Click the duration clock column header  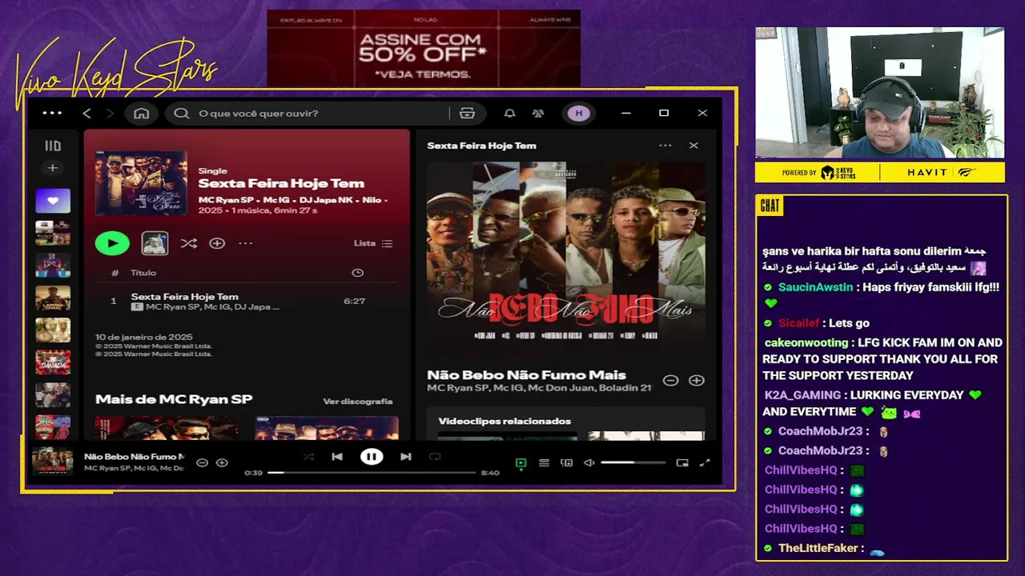click(x=358, y=273)
